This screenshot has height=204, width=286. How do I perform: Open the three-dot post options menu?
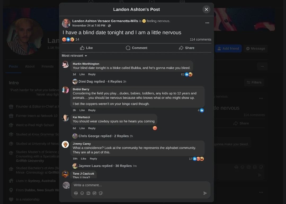coord(207,23)
